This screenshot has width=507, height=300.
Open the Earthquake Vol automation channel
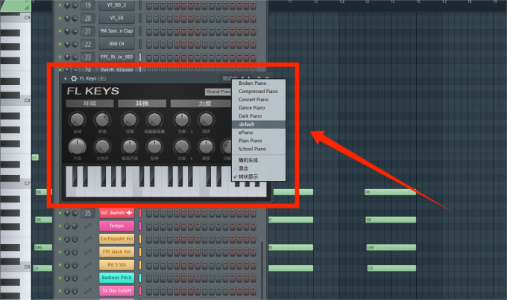[x=116, y=239]
